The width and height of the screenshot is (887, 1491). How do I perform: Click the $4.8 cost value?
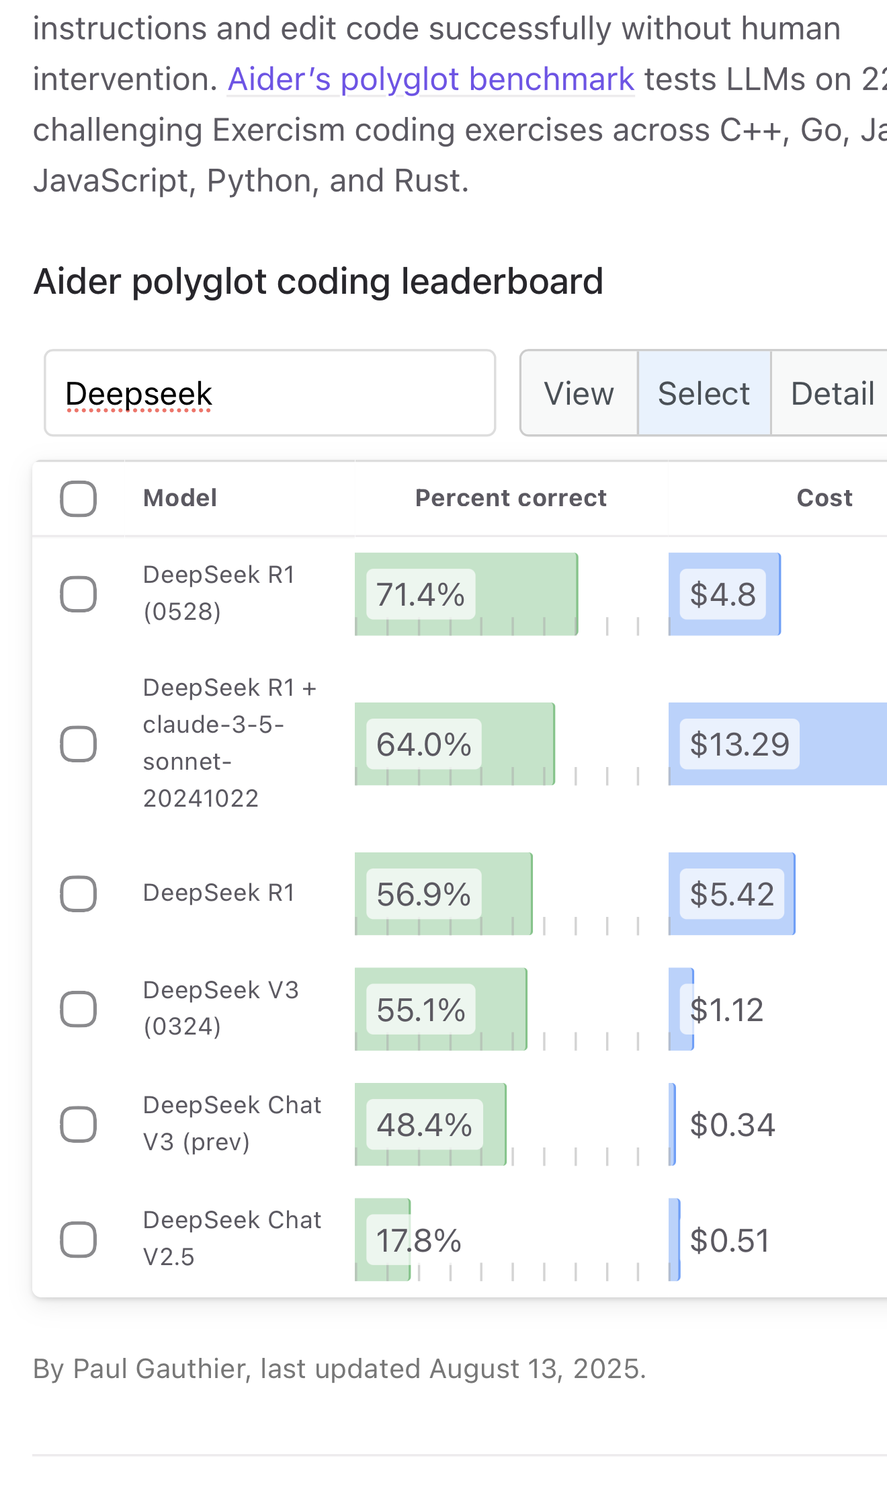tap(723, 594)
